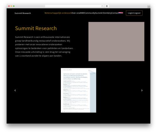157x133 pixels.
Task: Click the grey image placeholder
Action: tap(116, 42)
